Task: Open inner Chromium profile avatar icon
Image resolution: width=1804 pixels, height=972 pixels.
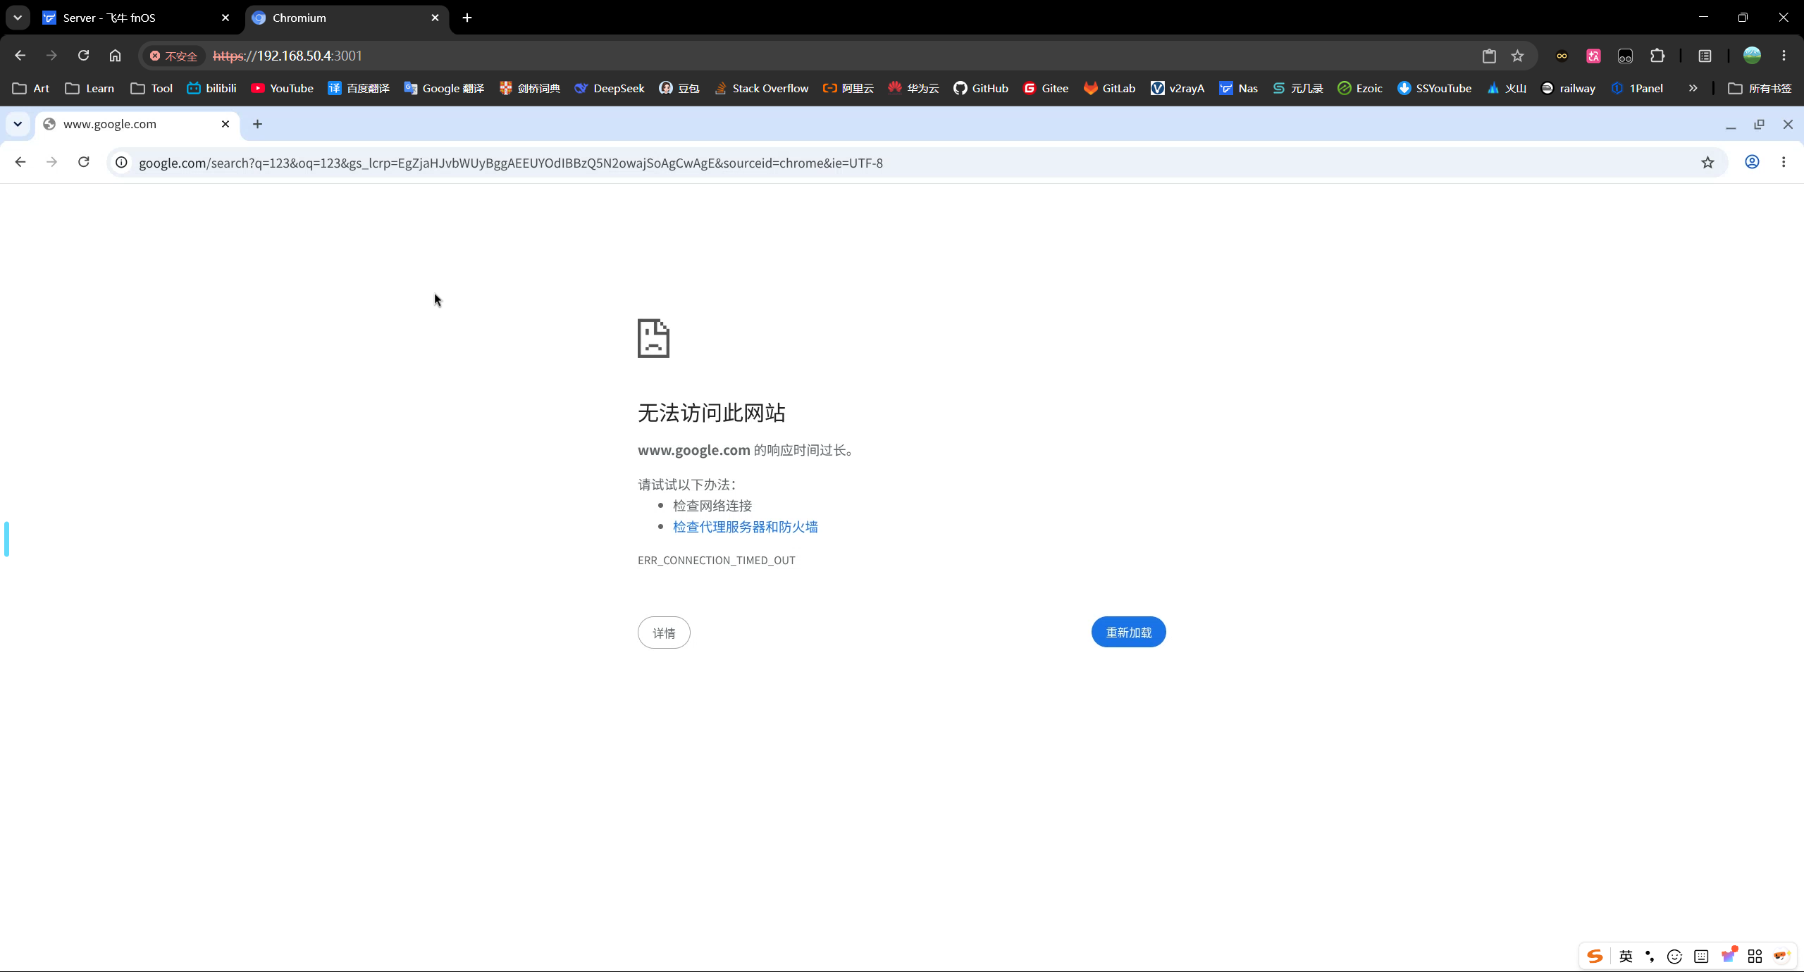Action: [1752, 162]
